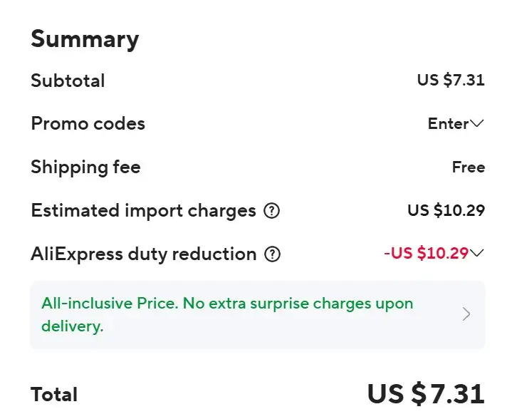517x419 pixels.
Task: Open the All-inclusive Price banner arrow
Action: [466, 314]
